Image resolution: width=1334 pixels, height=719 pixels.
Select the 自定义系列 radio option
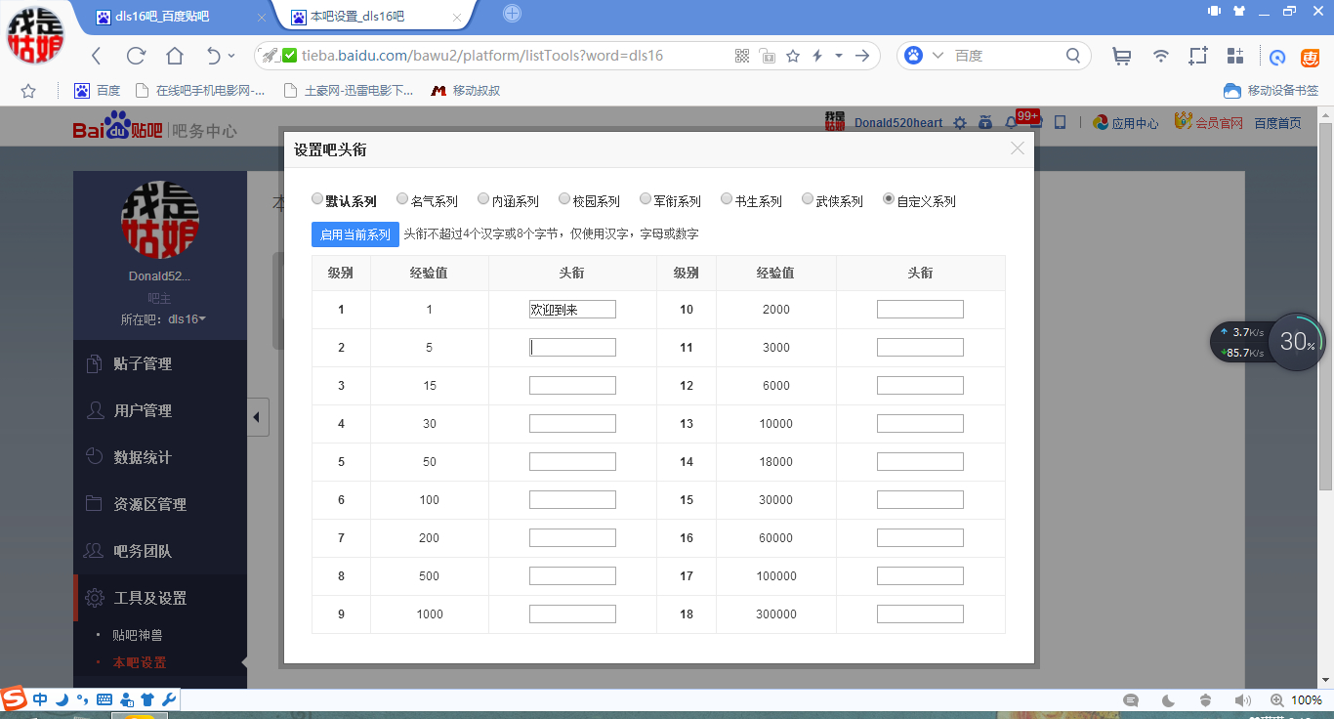click(x=889, y=199)
